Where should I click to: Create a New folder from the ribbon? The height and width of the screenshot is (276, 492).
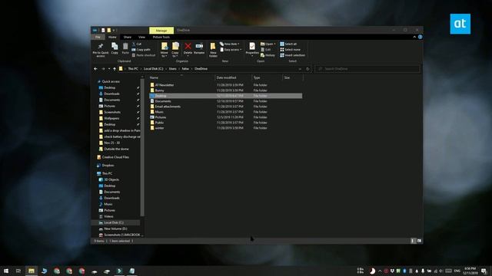coord(213,50)
